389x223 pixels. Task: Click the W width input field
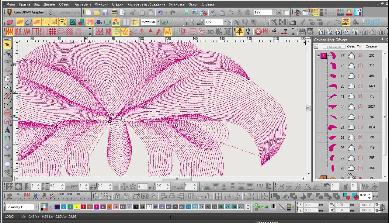[x=342, y=205]
